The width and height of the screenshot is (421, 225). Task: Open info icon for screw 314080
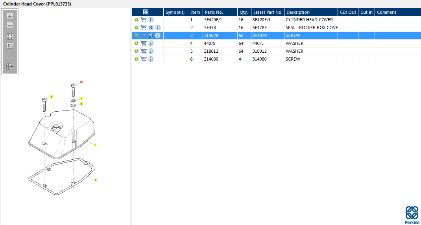click(151, 59)
